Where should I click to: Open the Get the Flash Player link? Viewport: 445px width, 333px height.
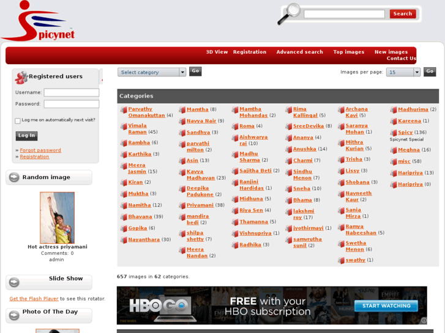coord(34,299)
